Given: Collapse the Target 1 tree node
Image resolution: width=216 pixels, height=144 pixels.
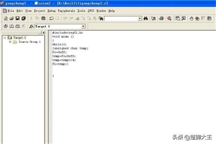Looking at the screenshot, I should pos(5,37).
